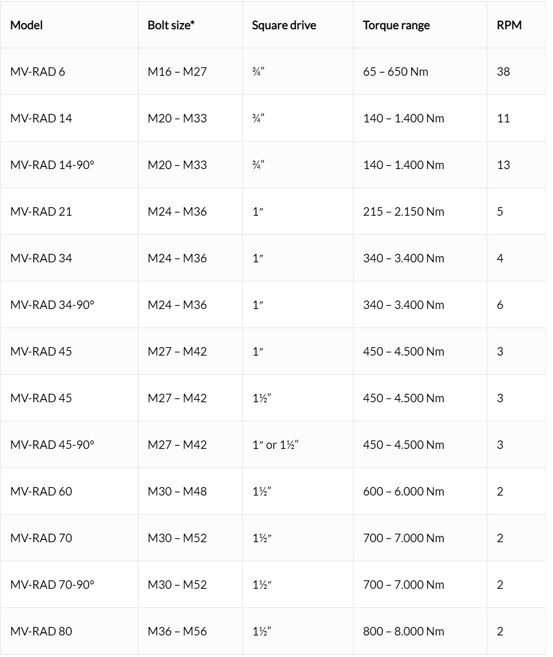Click the 800 – 8.000 Nm torque cell
Viewport: 553px width, 657px height.
420,631
